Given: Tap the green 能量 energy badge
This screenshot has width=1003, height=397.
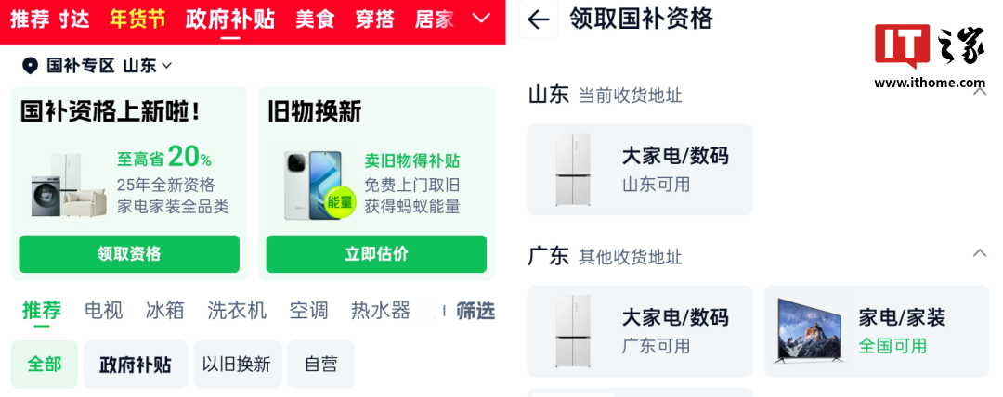Looking at the screenshot, I should pos(340,201).
